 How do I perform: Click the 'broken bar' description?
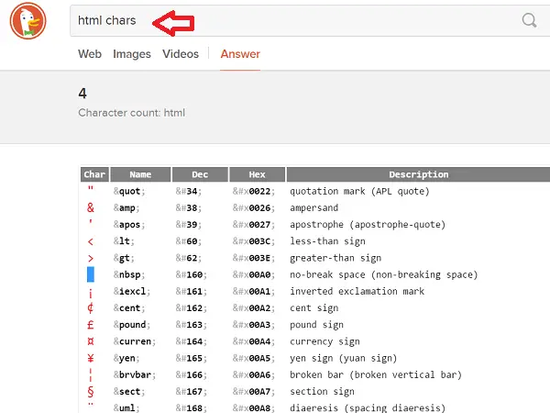(x=376, y=374)
